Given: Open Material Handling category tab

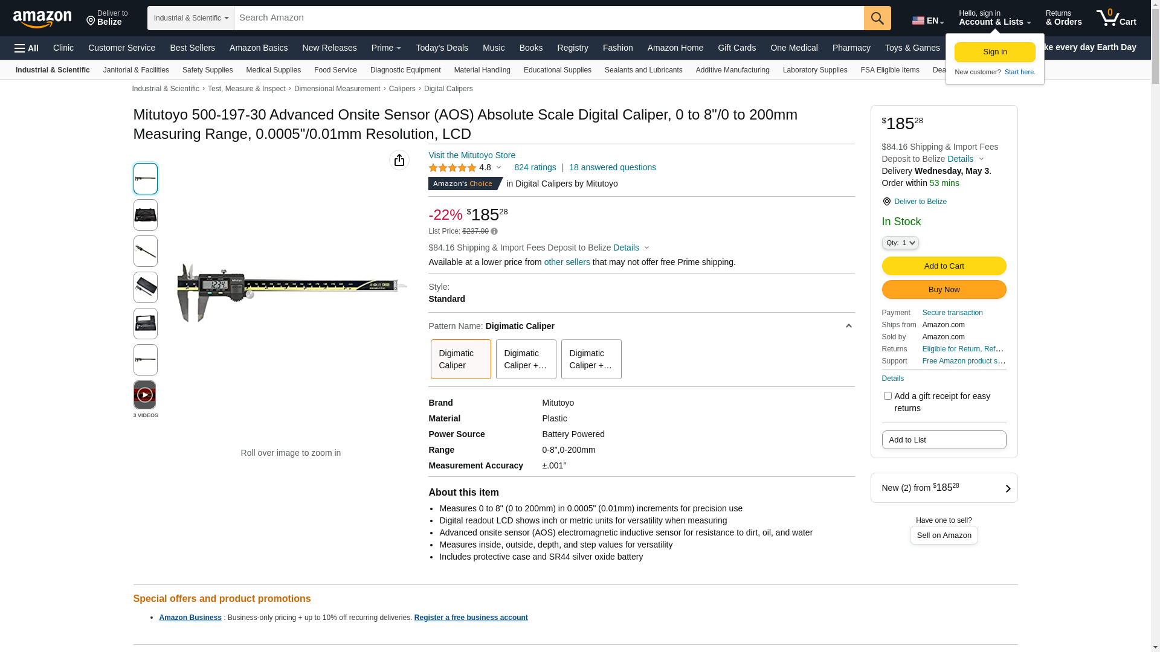Looking at the screenshot, I should tap(482, 70).
